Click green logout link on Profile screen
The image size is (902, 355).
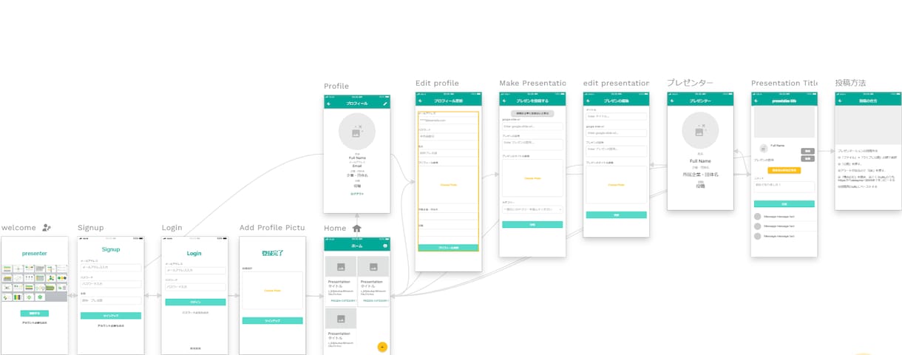(x=357, y=194)
